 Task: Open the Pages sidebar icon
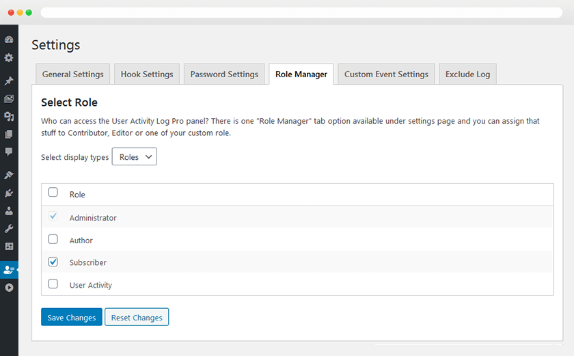(9, 135)
